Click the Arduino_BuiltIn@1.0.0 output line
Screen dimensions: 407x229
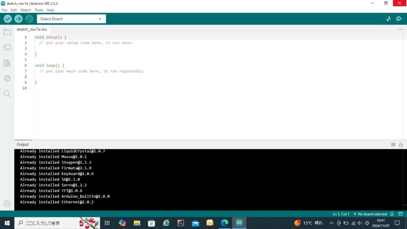[65, 196]
